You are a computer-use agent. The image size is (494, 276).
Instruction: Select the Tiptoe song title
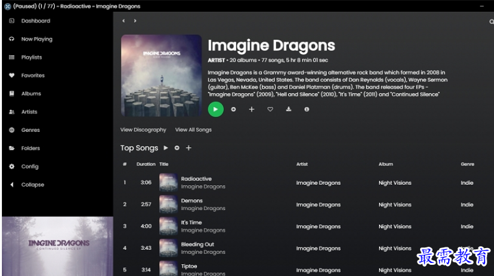point(189,266)
